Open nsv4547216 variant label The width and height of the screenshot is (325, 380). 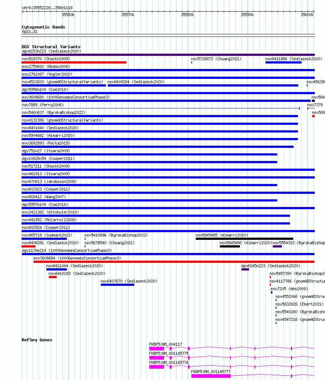point(300,320)
